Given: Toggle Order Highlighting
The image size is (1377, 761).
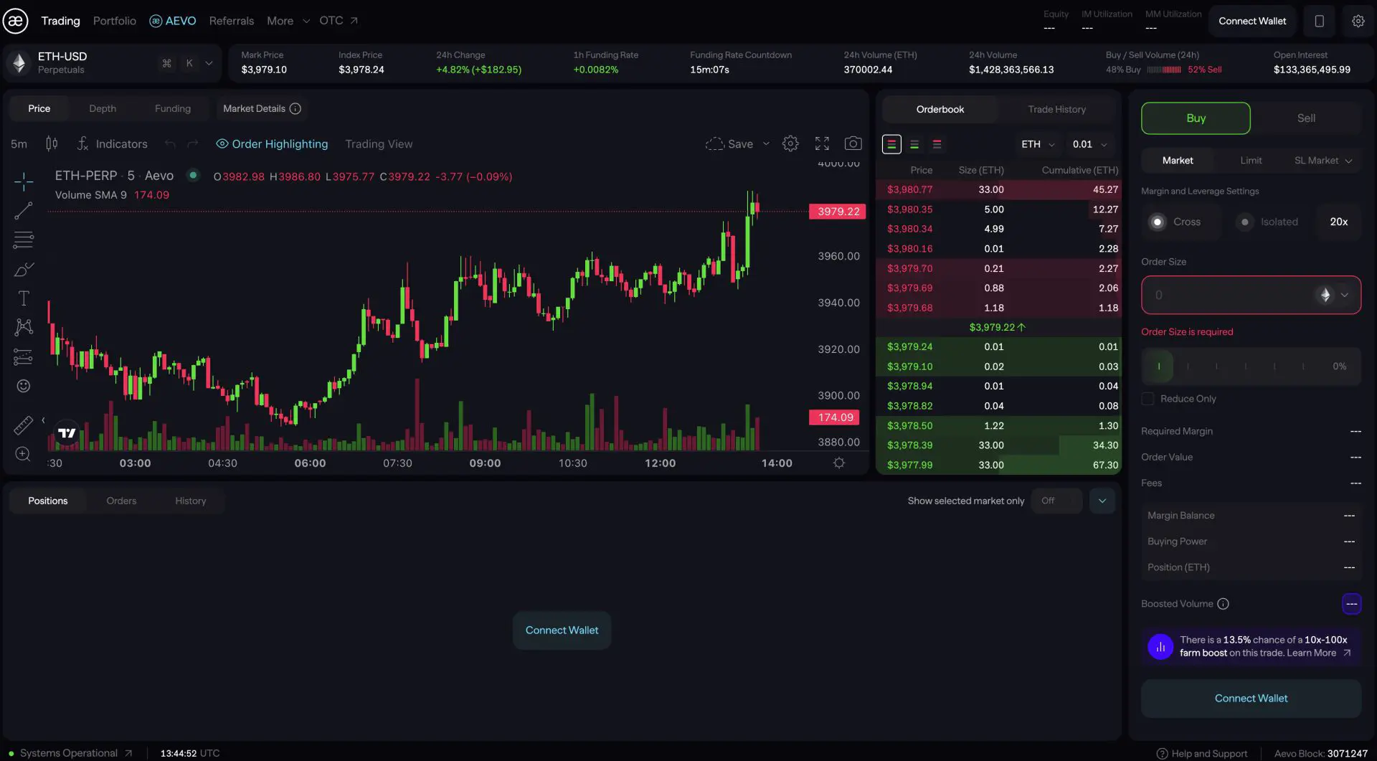Looking at the screenshot, I should (272, 144).
